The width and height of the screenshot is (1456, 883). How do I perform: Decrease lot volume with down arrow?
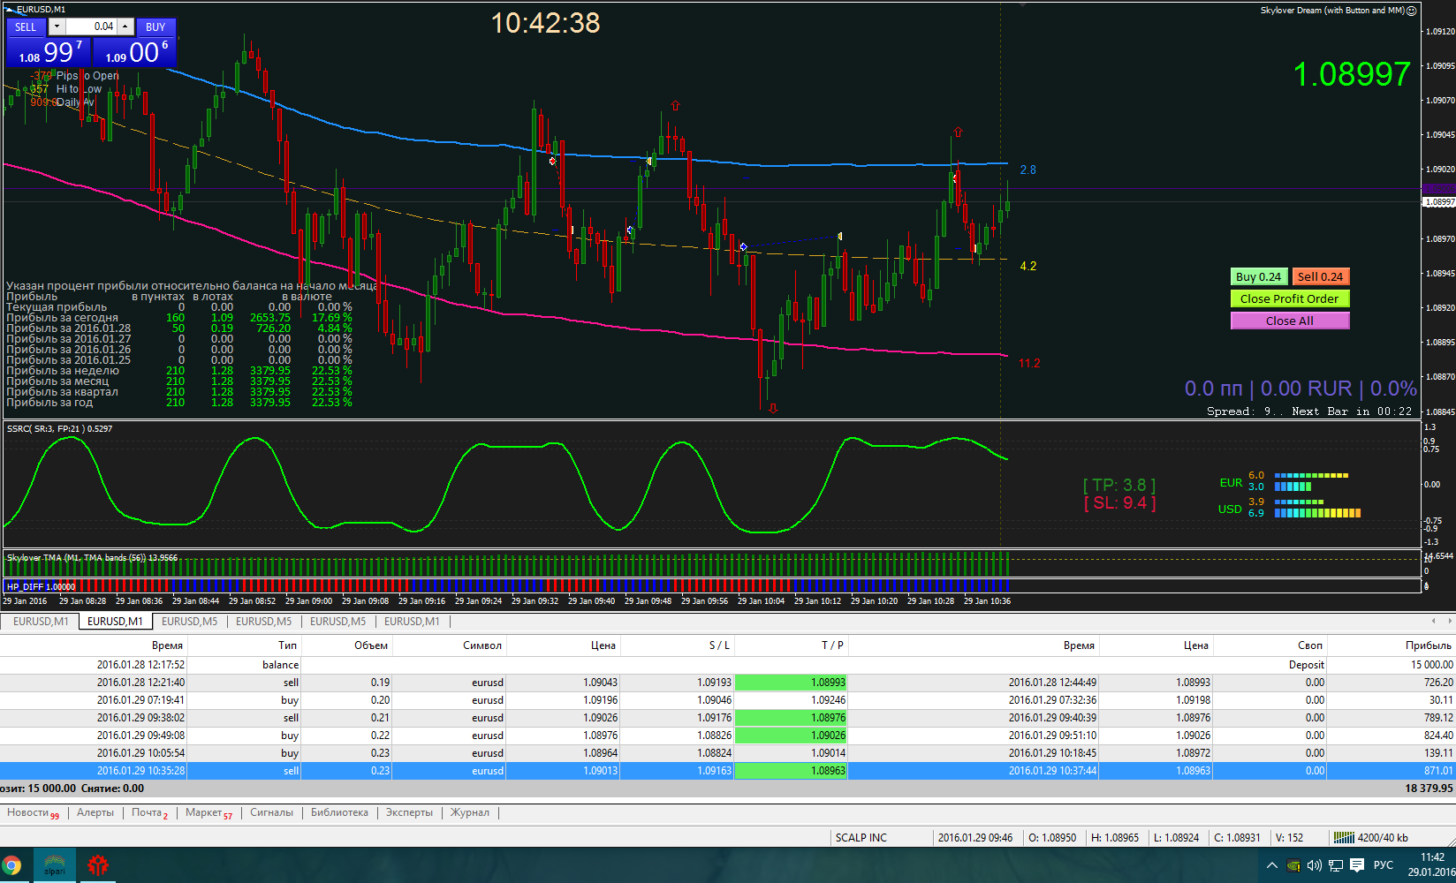point(57,27)
